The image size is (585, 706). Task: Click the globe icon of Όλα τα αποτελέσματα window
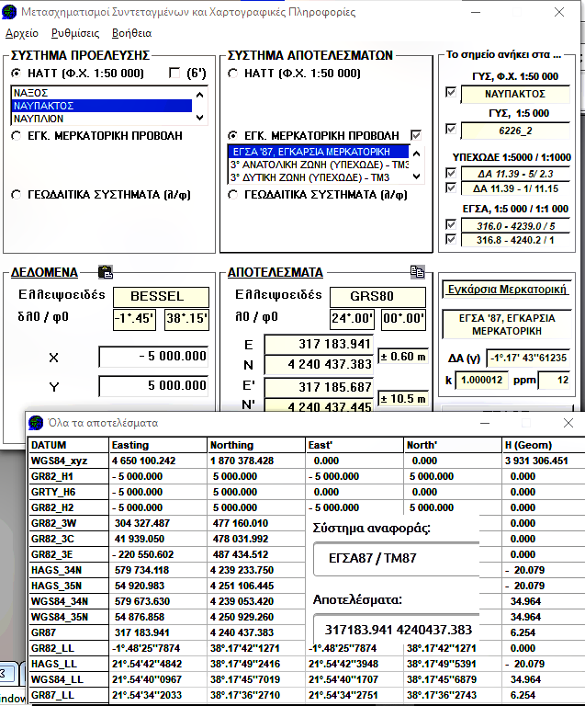tap(36, 423)
